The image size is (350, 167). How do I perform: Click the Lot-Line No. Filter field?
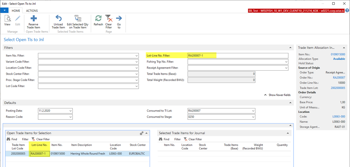point(237,56)
